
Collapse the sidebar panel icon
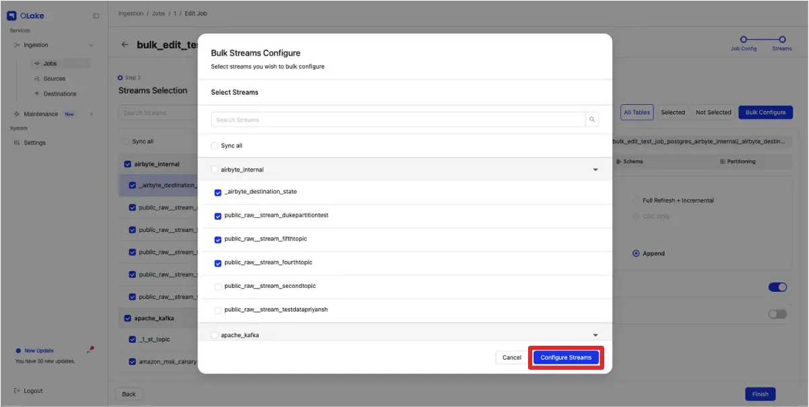(96, 15)
